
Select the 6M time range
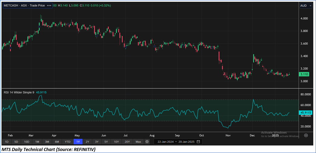(57, 142)
